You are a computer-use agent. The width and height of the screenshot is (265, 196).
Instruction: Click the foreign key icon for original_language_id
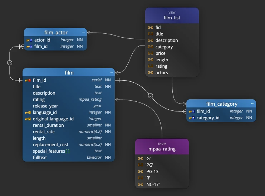click(28, 119)
